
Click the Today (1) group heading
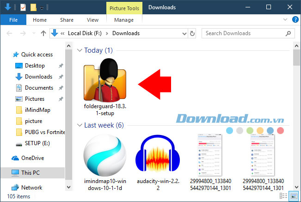[98, 50]
